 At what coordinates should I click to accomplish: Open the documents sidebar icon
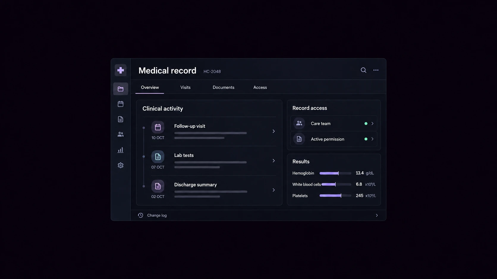tap(120, 119)
